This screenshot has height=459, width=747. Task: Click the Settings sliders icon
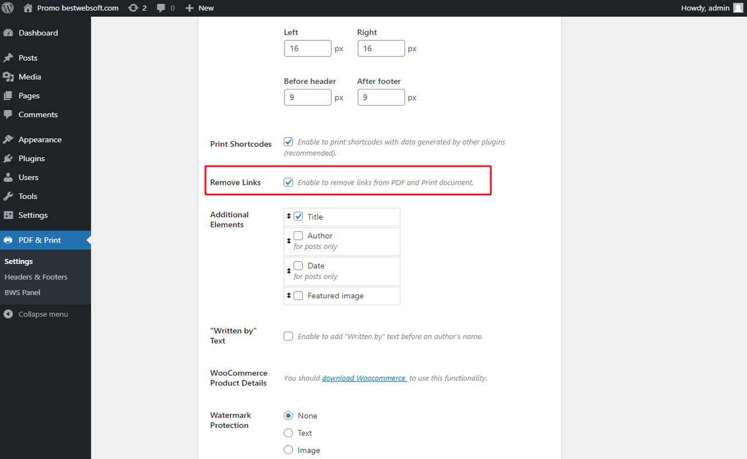click(x=8, y=215)
